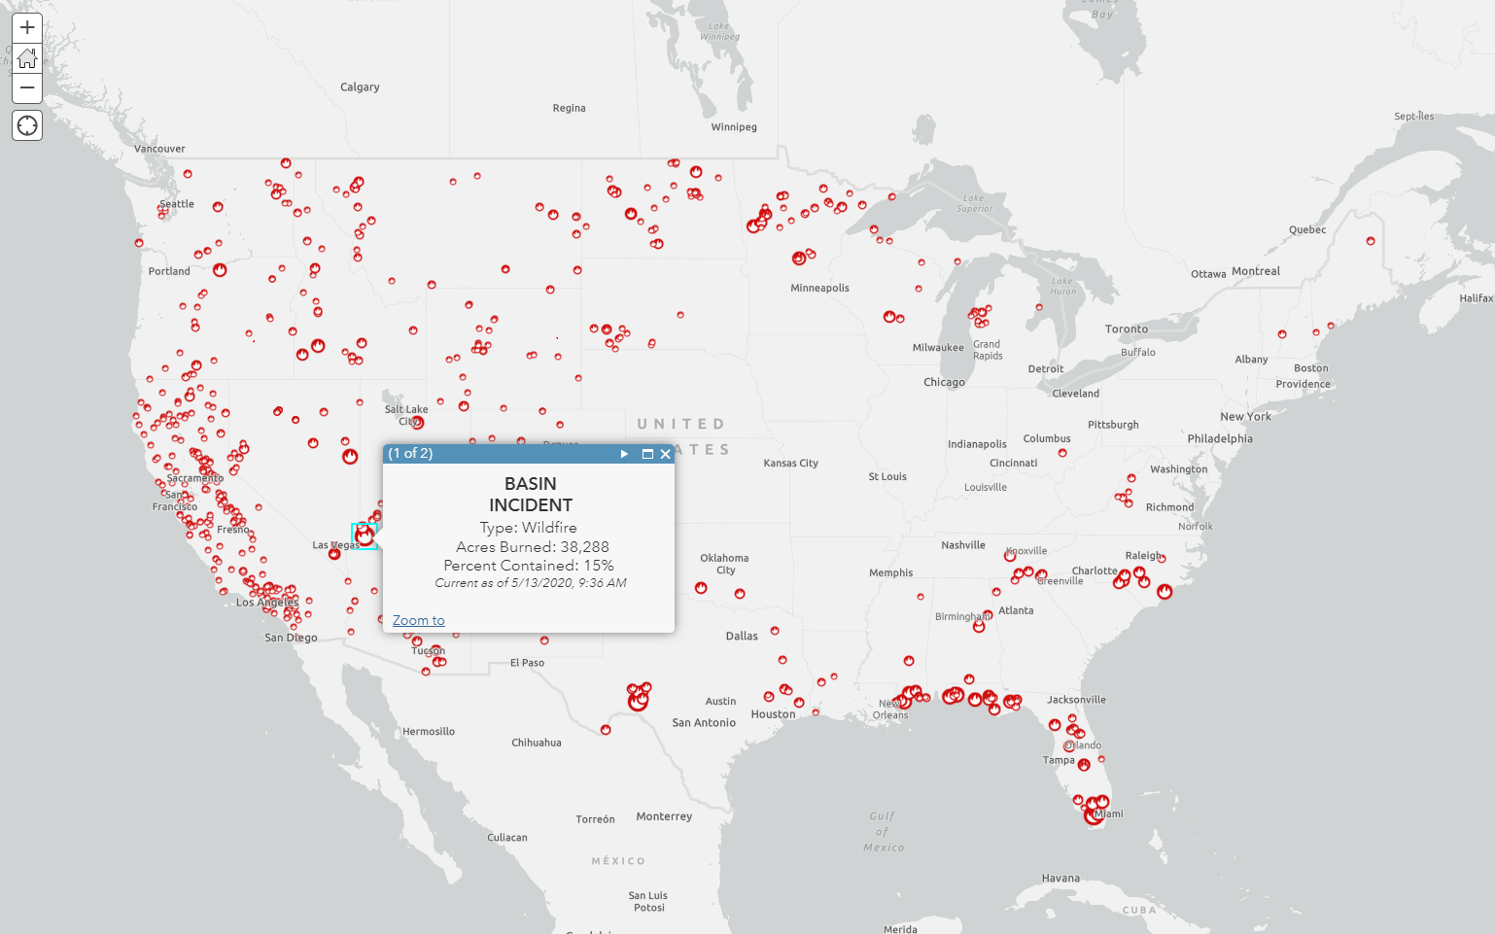Image resolution: width=1495 pixels, height=934 pixels.
Task: Click the Havana label
Action: click(1060, 879)
